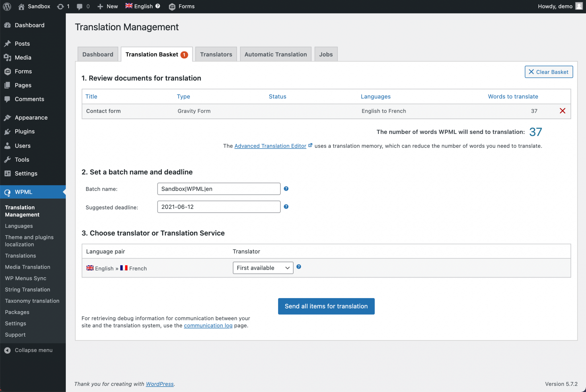
Task: Remove Contact form via the red X
Action: [x=563, y=111]
